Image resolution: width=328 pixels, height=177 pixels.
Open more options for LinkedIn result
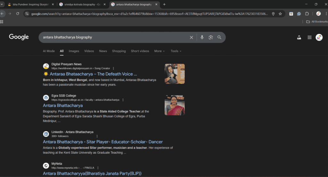tap(97, 136)
